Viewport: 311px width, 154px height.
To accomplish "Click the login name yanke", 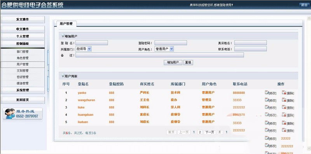I will pyautogui.click(x=82, y=93).
